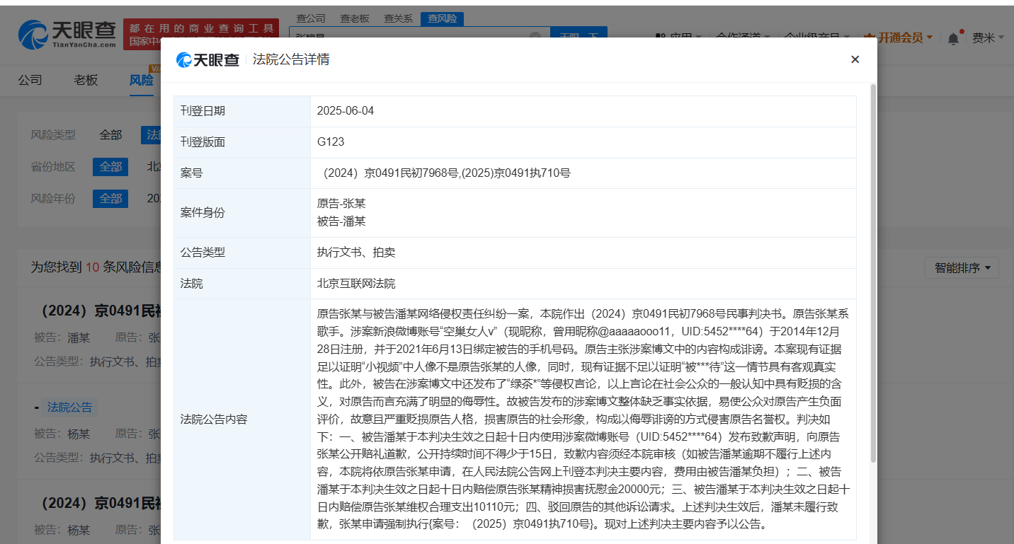This screenshot has height=544, width=1014.
Task: Click 被告：潘某 in the first result
Action: (62, 337)
